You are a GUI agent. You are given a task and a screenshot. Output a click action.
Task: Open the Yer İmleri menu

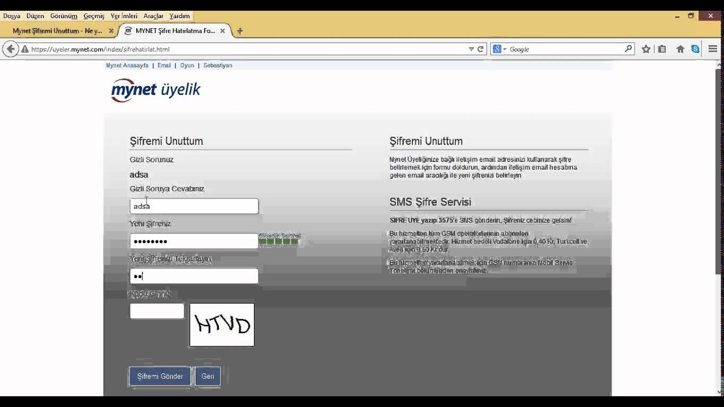coord(124,16)
